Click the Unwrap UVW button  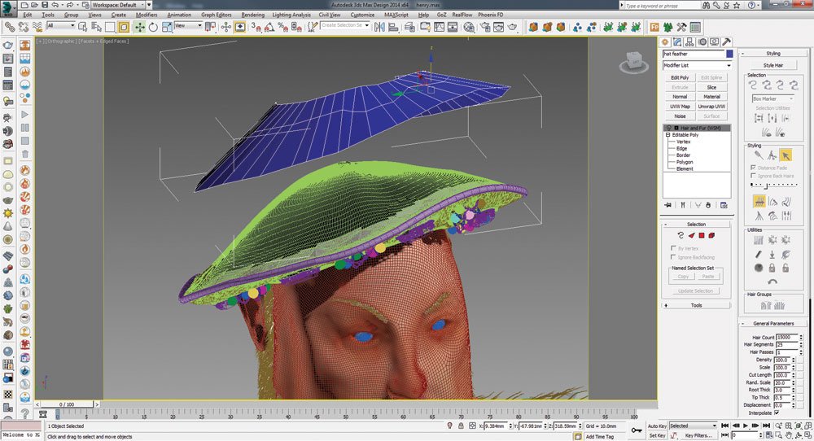point(711,107)
